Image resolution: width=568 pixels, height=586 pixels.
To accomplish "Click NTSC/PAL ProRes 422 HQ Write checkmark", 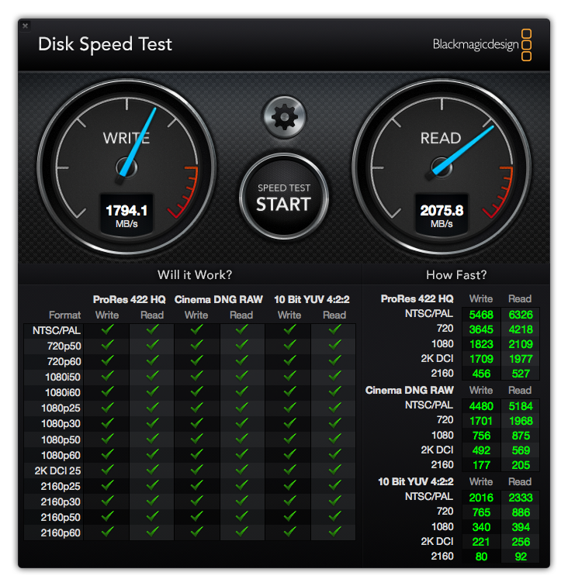I will coord(107,330).
